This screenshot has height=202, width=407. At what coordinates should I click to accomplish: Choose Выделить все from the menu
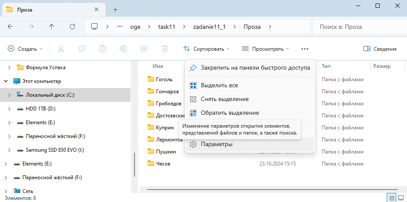(250, 85)
